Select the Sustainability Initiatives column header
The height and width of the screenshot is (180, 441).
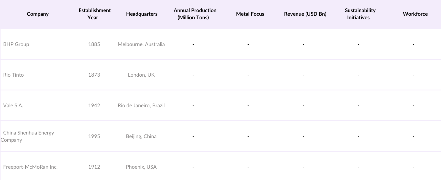[360, 14]
